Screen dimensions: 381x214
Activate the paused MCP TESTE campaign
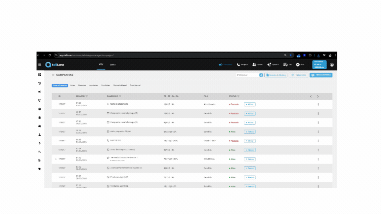[x=250, y=141]
